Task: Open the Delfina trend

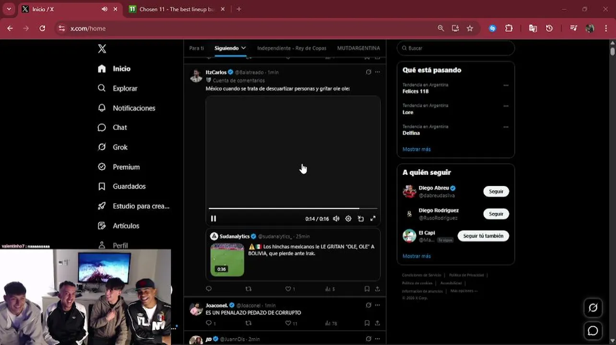Action: click(411, 133)
